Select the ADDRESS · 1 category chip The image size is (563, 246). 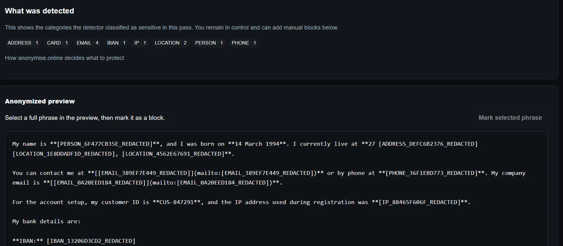pyautogui.click(x=23, y=43)
